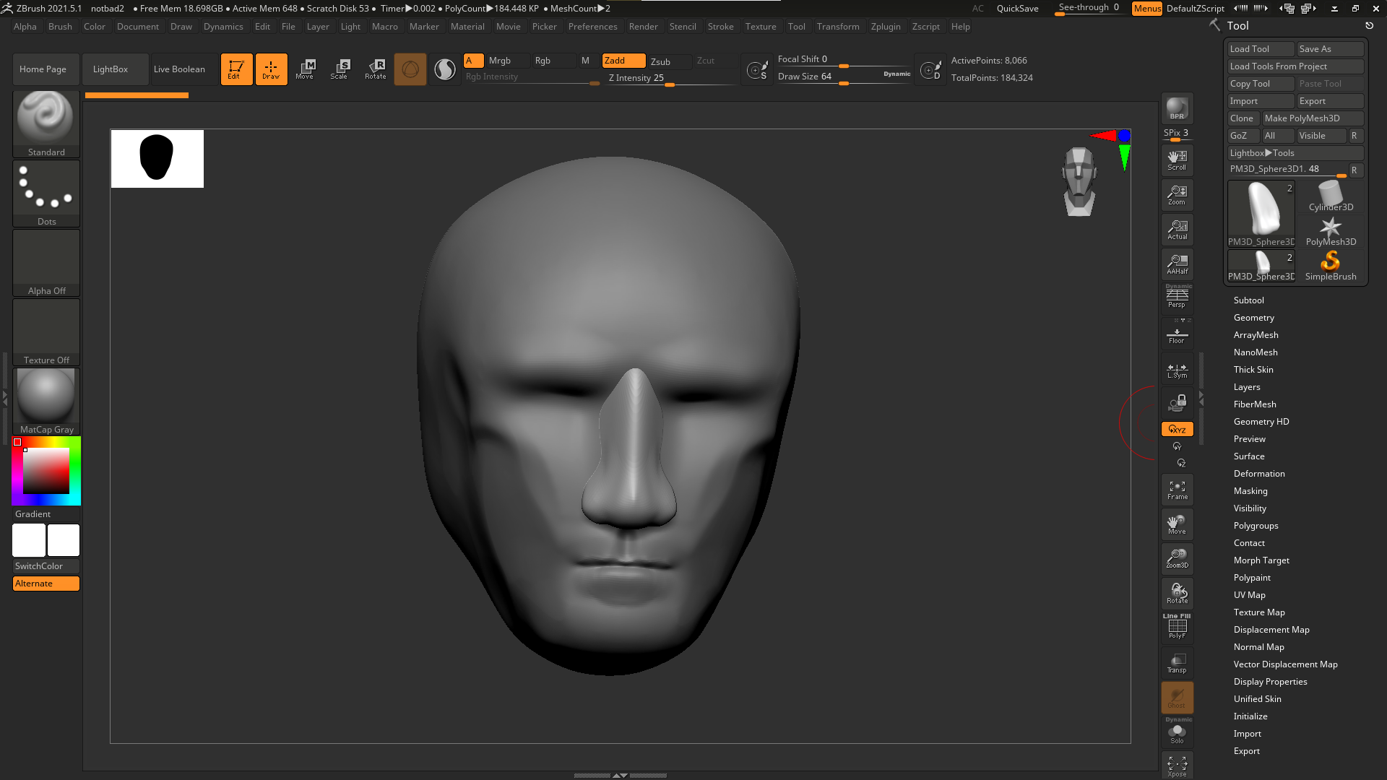The height and width of the screenshot is (780, 1387).
Task: Select the SimpleBrush tool icon
Action: [1330, 264]
